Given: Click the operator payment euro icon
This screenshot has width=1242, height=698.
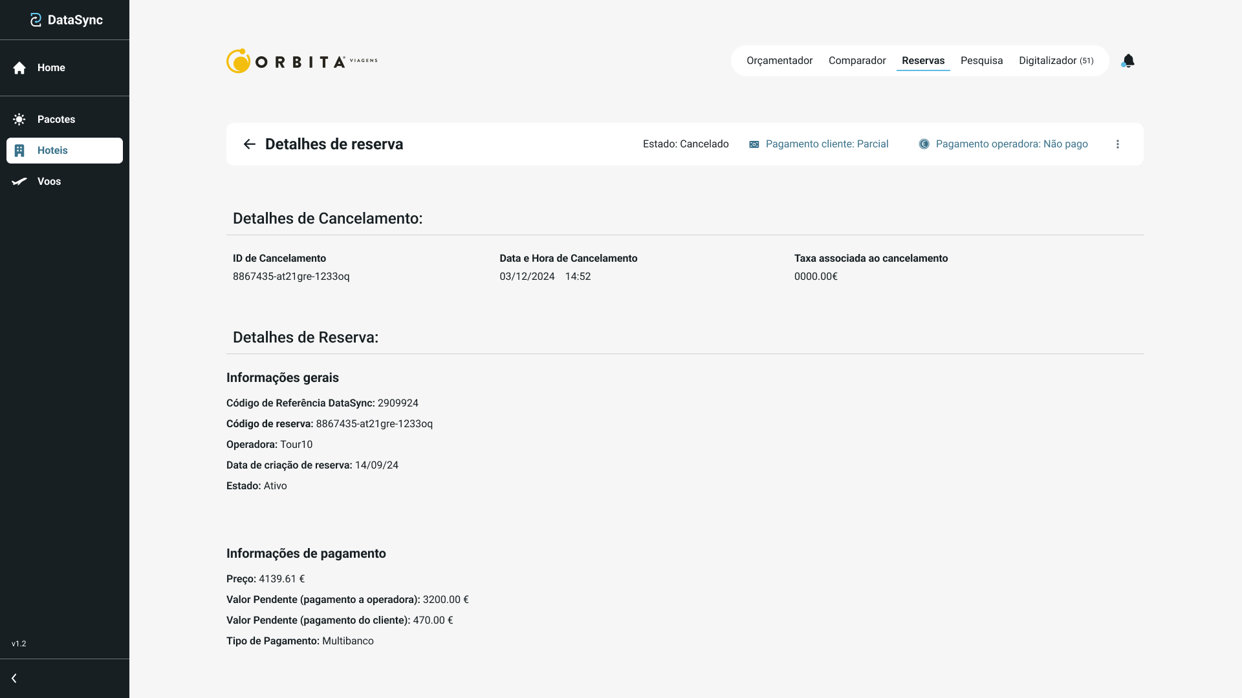Looking at the screenshot, I should [x=924, y=144].
